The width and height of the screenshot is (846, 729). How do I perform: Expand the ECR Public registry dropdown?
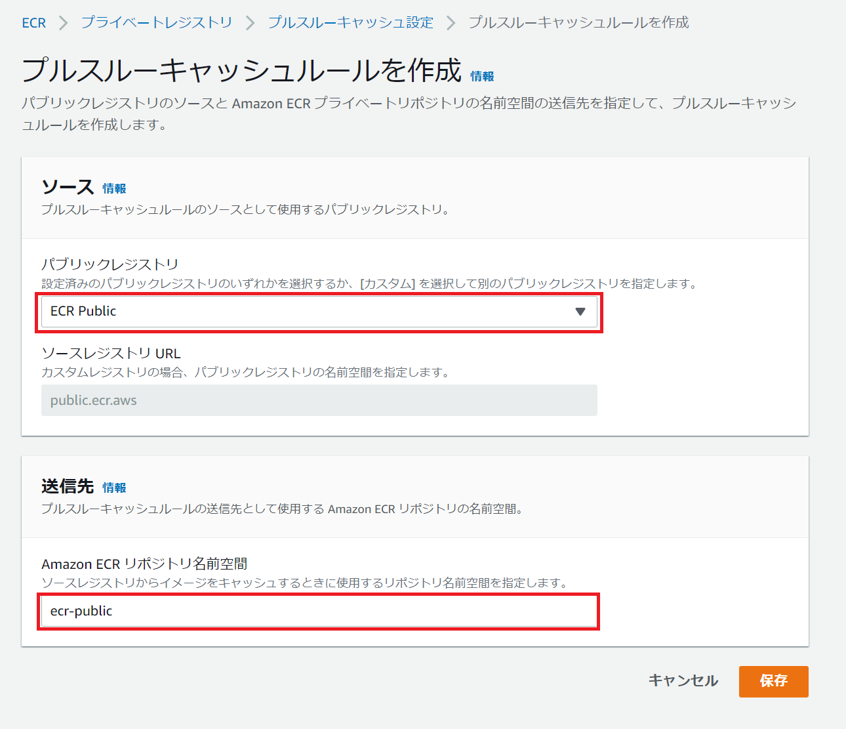319,312
